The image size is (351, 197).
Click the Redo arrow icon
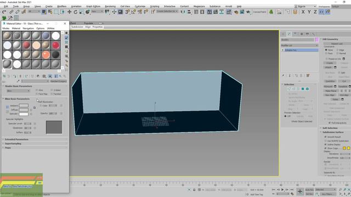click(4, 11)
